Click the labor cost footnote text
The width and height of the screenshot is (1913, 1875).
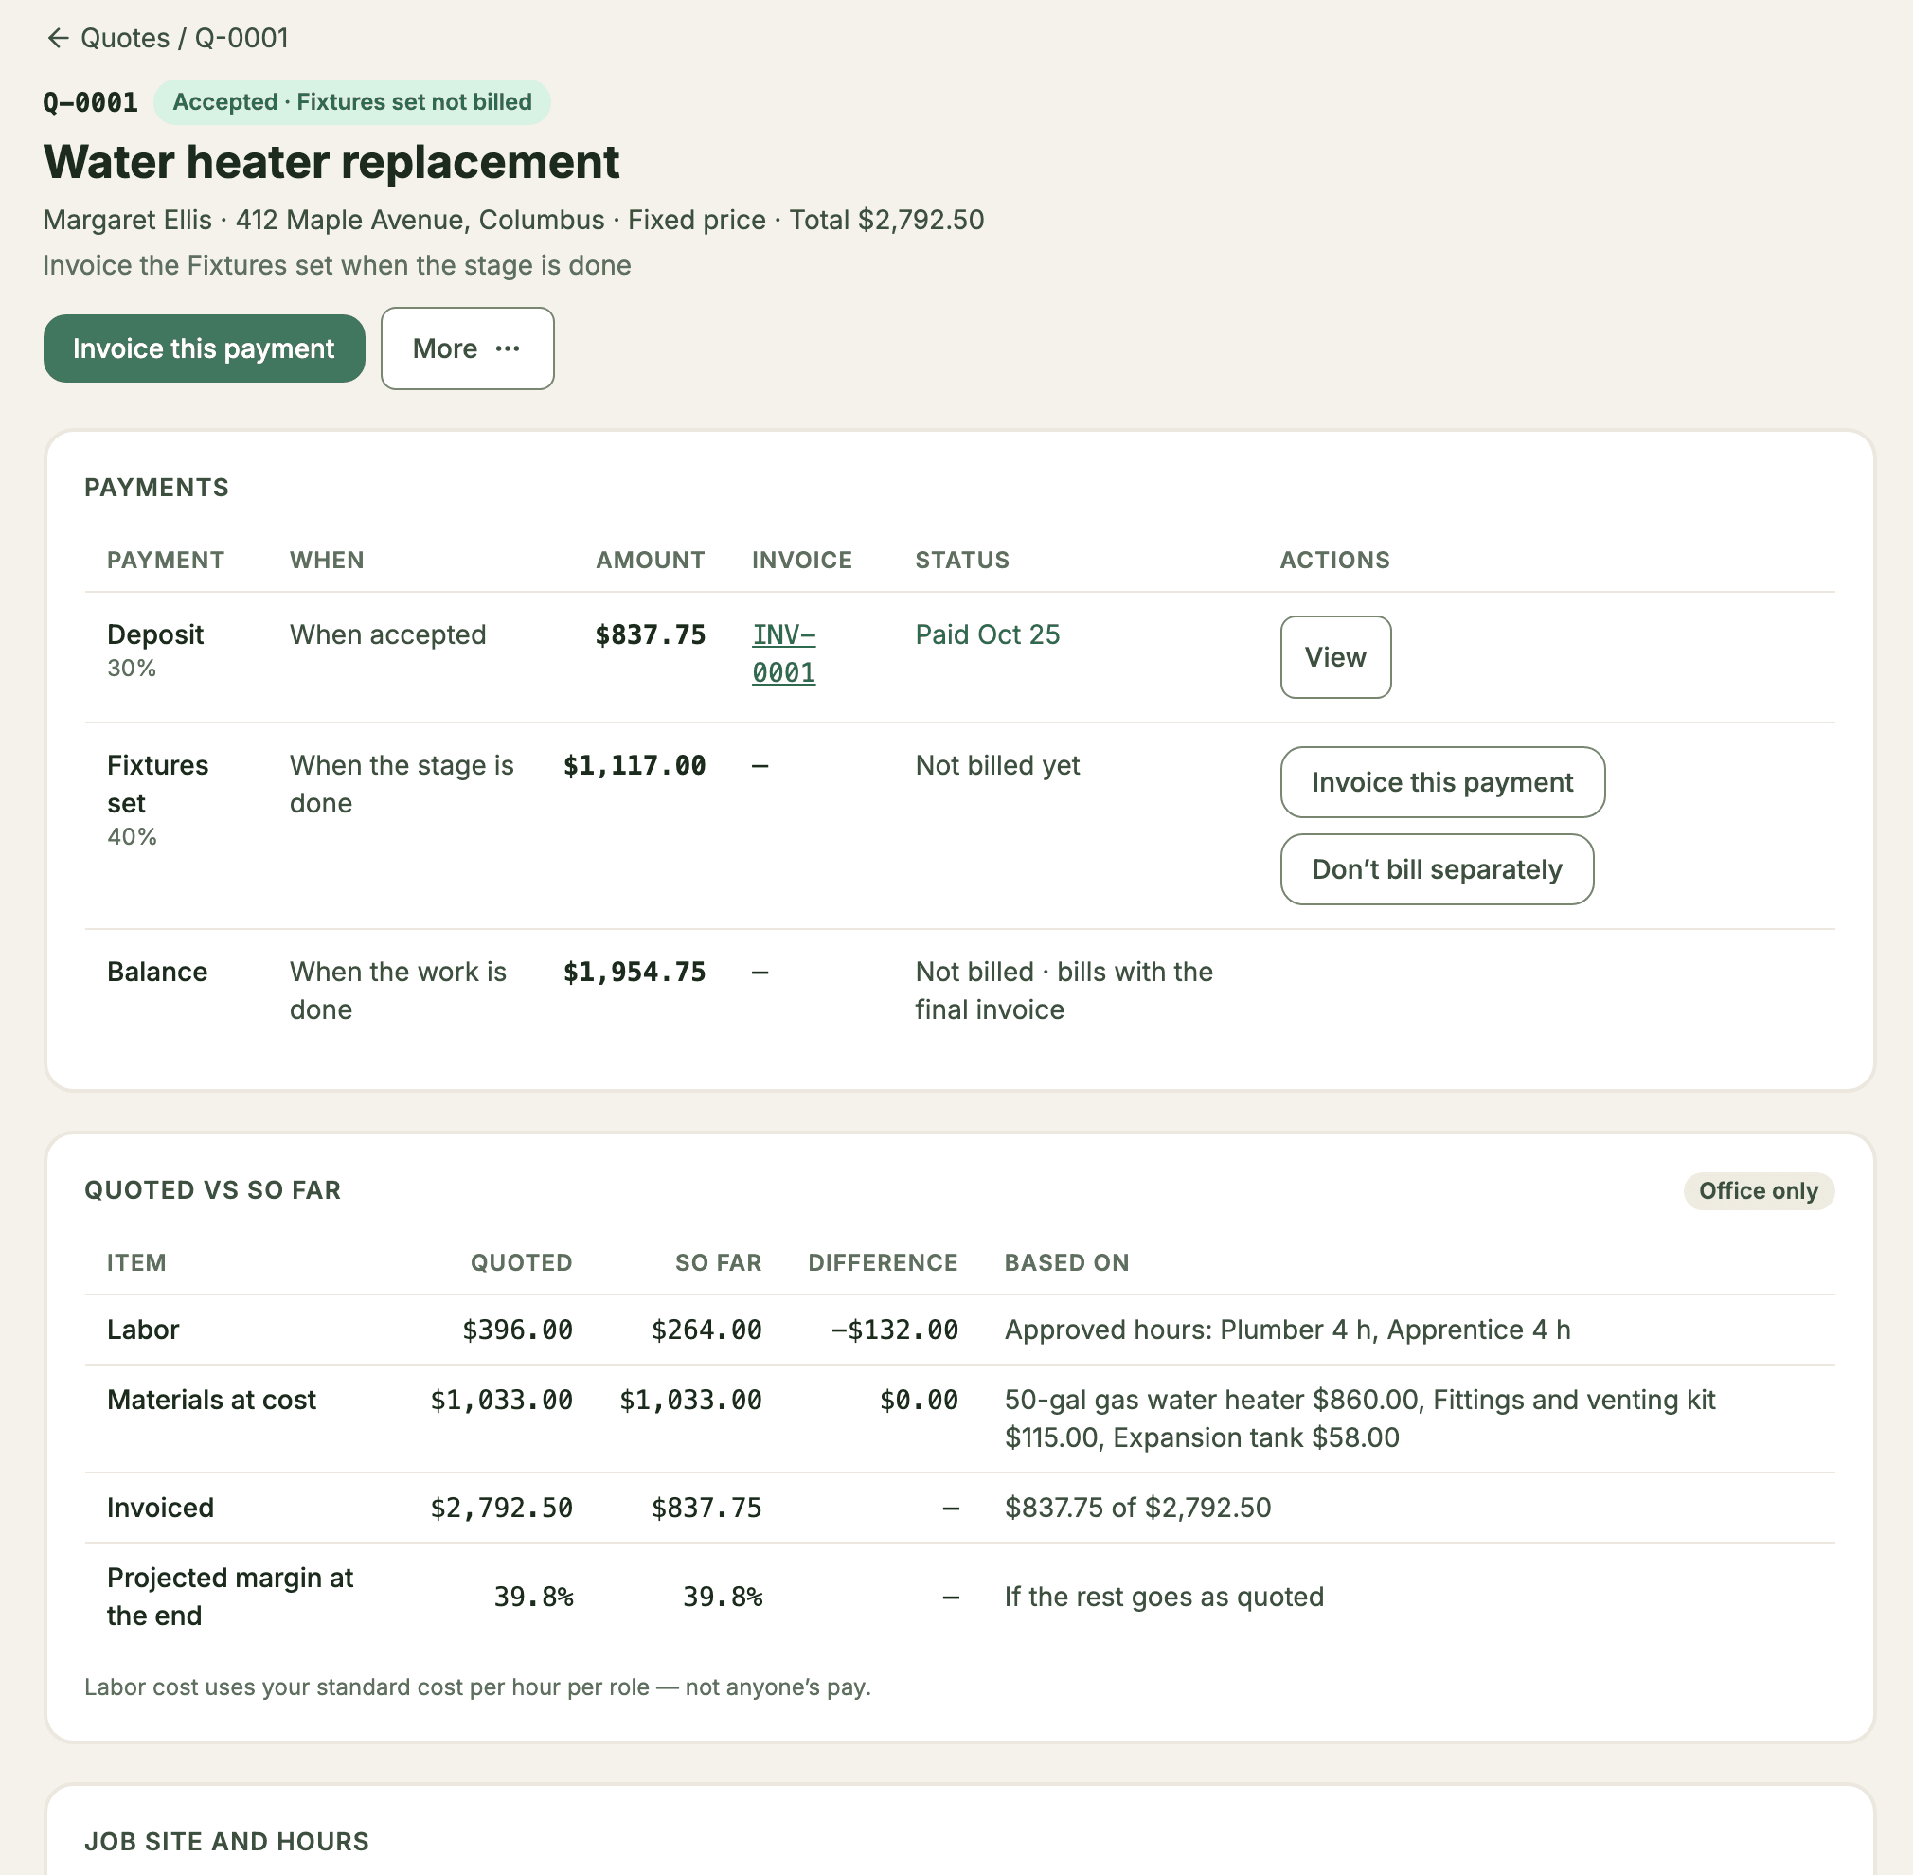(x=477, y=1687)
